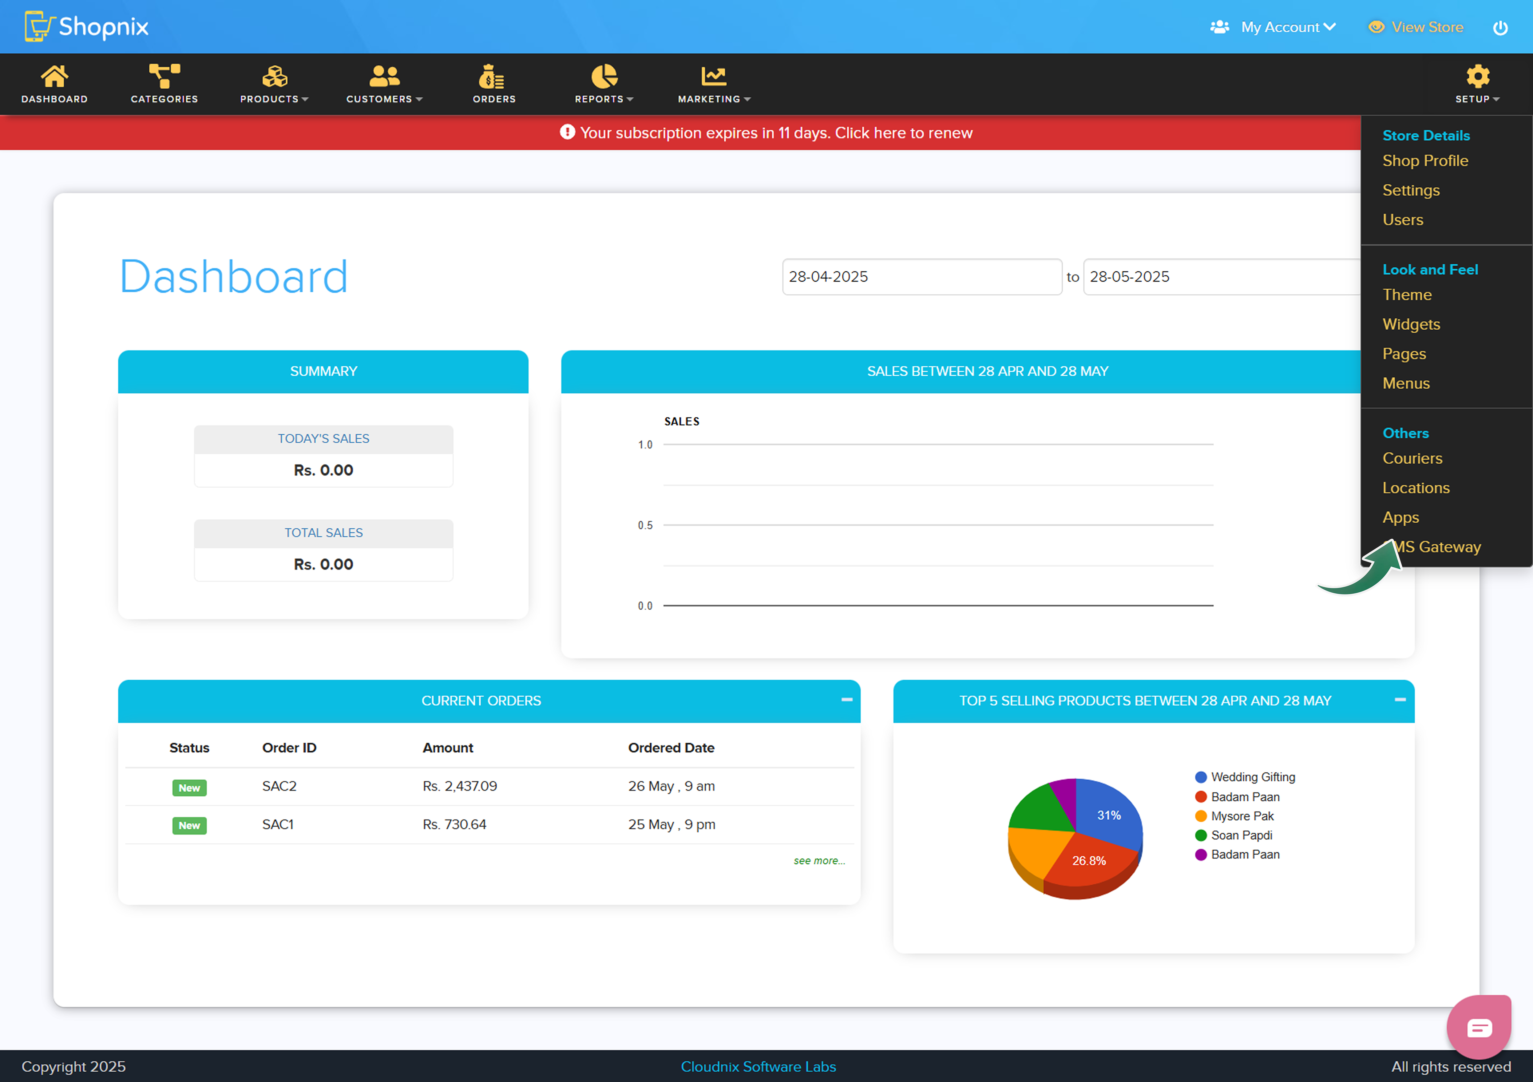Open Apps in the Setup menu

click(1401, 518)
